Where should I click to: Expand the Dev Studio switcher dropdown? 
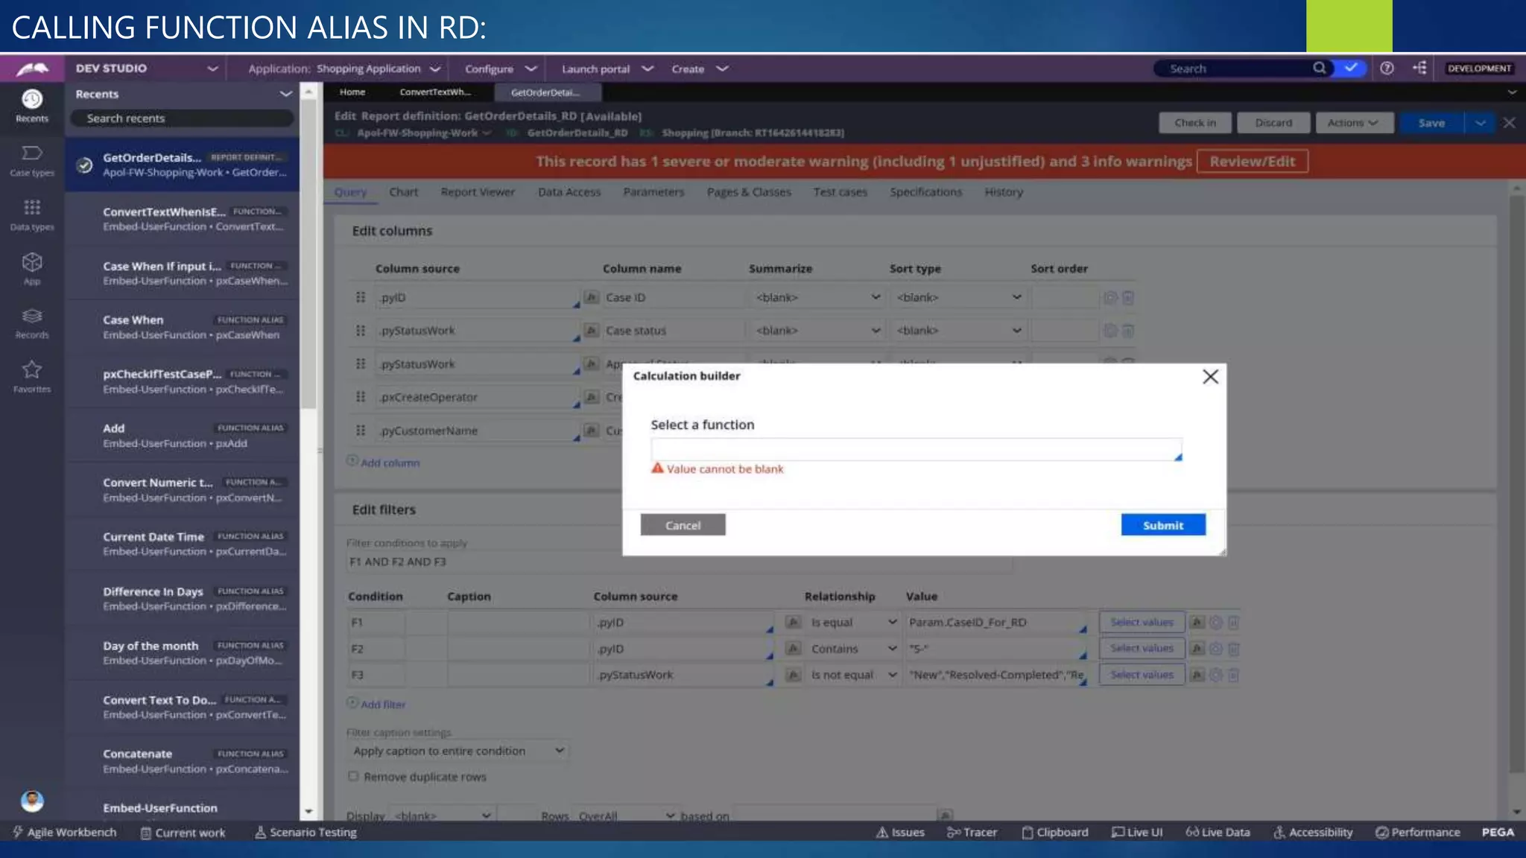pyautogui.click(x=212, y=69)
